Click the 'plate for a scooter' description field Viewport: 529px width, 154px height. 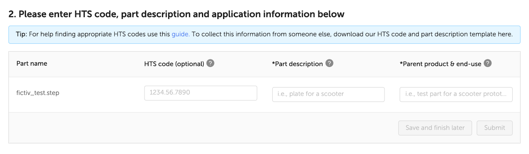(x=328, y=94)
